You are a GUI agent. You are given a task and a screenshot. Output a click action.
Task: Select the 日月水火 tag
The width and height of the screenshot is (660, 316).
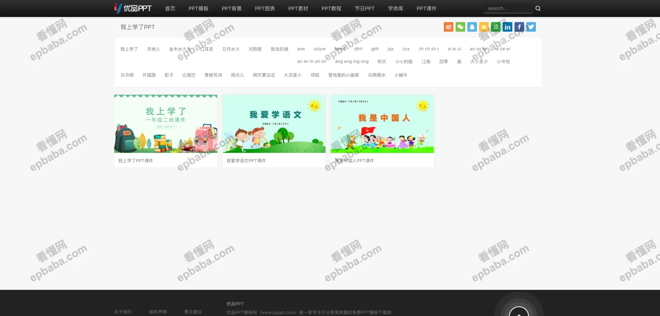point(231,49)
